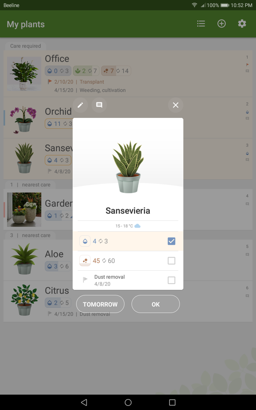
Task: Tap the Aloe plant entry
Action: click(38, 260)
